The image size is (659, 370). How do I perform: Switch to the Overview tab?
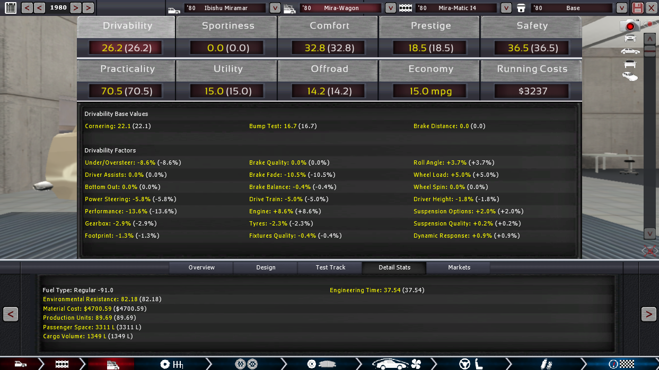tap(201, 268)
